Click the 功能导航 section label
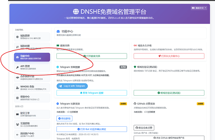215x140 pixels. pos(19,30)
